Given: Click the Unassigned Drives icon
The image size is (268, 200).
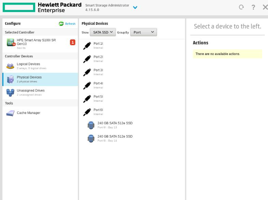Looking at the screenshot, I should click(x=10, y=92).
